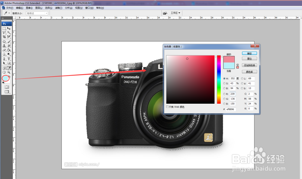Toggle Quick Mask mode
Image resolution: width=302 pixels, height=179 pixels.
click(x=7, y=87)
